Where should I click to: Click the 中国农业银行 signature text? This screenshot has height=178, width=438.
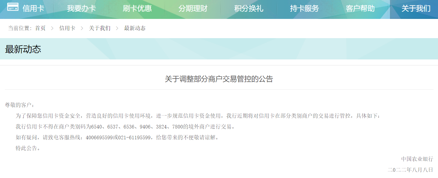[x=417, y=159]
